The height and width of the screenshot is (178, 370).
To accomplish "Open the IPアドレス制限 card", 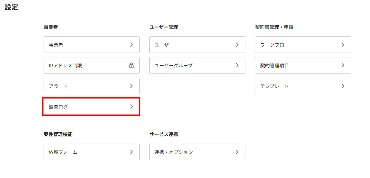I will tap(92, 65).
